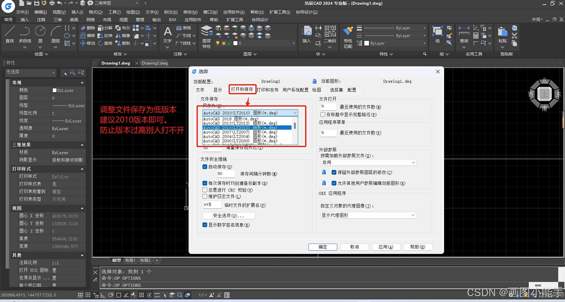Click the save interval minutes field (90)

pos(226,173)
